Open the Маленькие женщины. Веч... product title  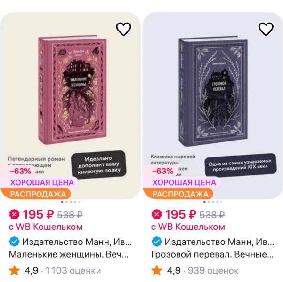point(69,254)
